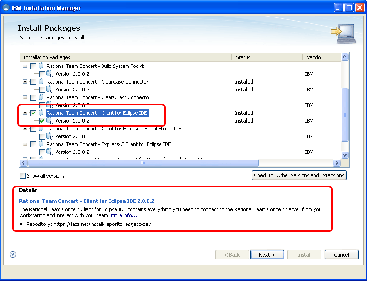
Task: Enable Show all versions checkbox
Action: point(23,176)
